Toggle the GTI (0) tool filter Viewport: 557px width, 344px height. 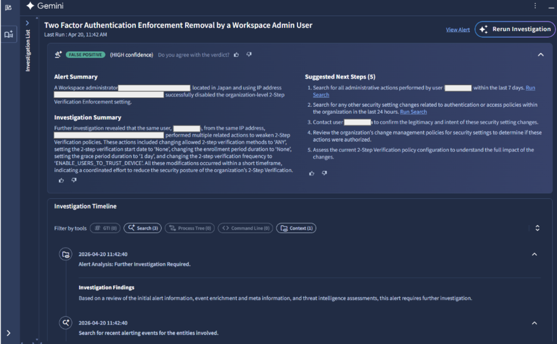105,228
